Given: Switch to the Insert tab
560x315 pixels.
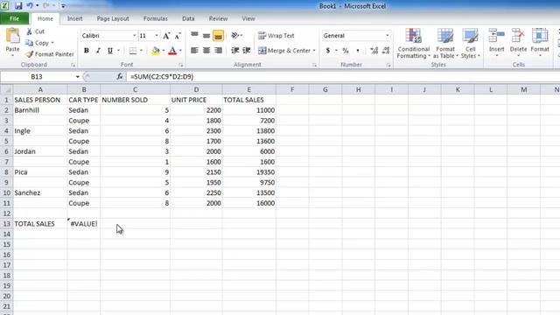Looking at the screenshot, I should (x=75, y=18).
